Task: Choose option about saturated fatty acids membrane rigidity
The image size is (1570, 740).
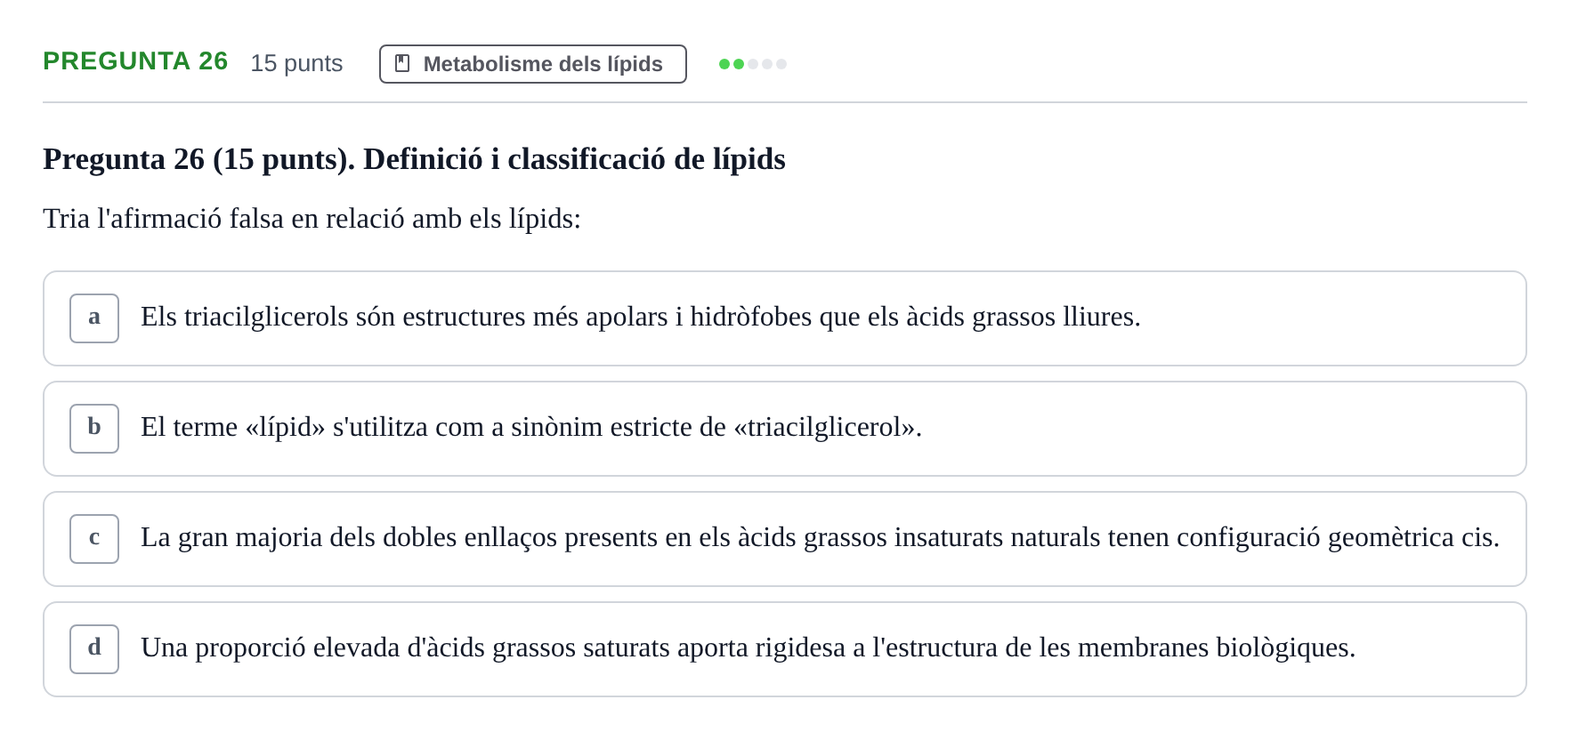Action: click(784, 649)
